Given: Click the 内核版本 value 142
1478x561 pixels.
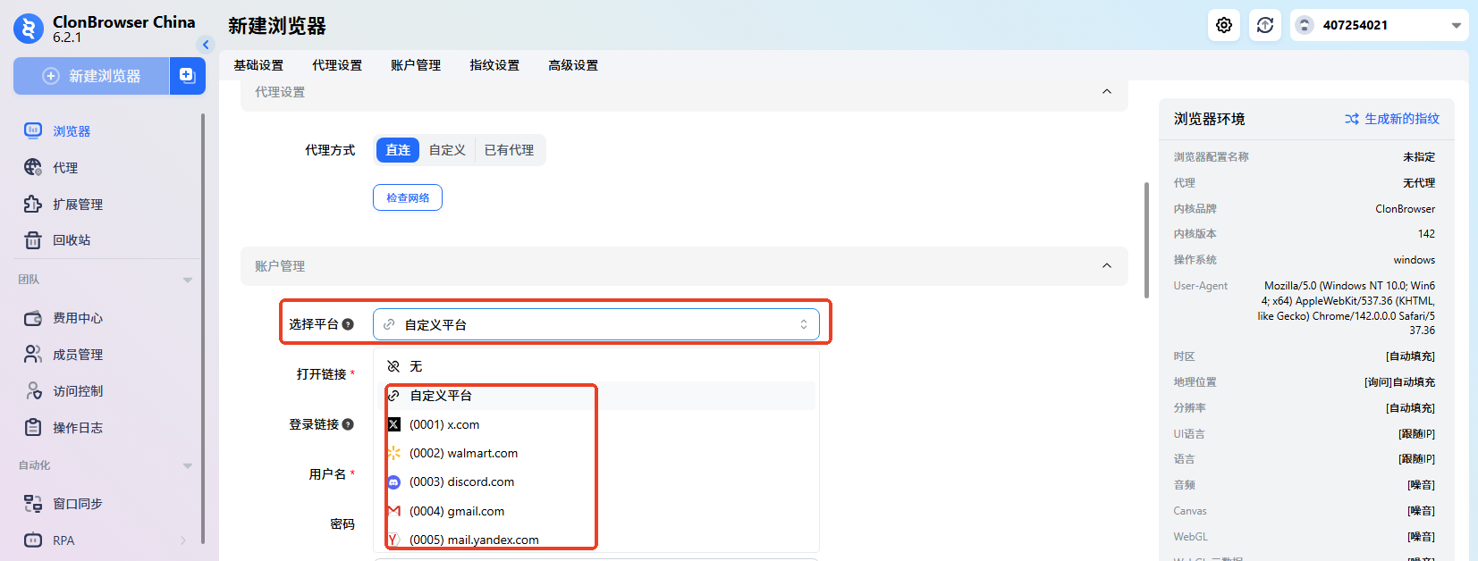Looking at the screenshot, I should pyautogui.click(x=1426, y=234).
